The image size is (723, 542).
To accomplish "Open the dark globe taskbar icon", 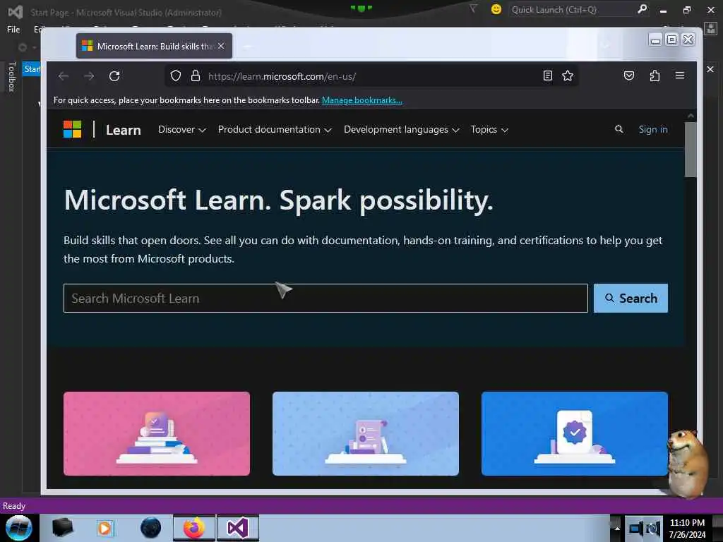I will [151, 528].
